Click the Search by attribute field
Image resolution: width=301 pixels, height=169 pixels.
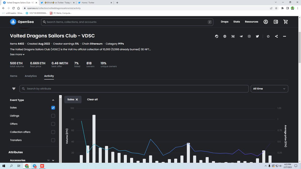coord(134,89)
